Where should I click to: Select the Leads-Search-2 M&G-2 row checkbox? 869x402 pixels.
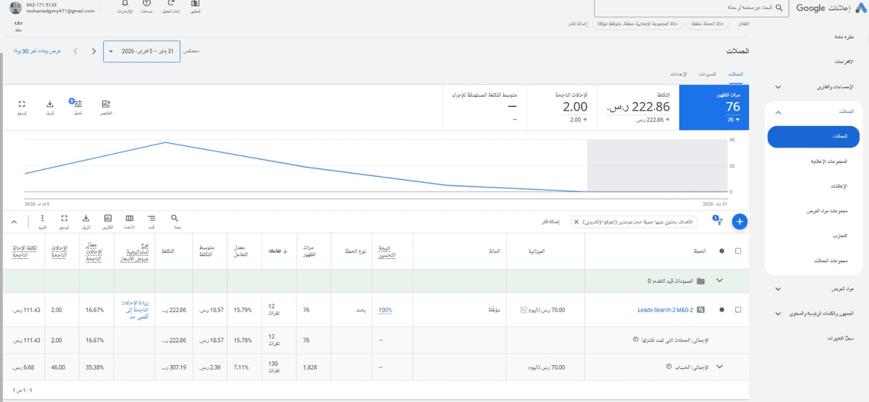tap(738, 309)
